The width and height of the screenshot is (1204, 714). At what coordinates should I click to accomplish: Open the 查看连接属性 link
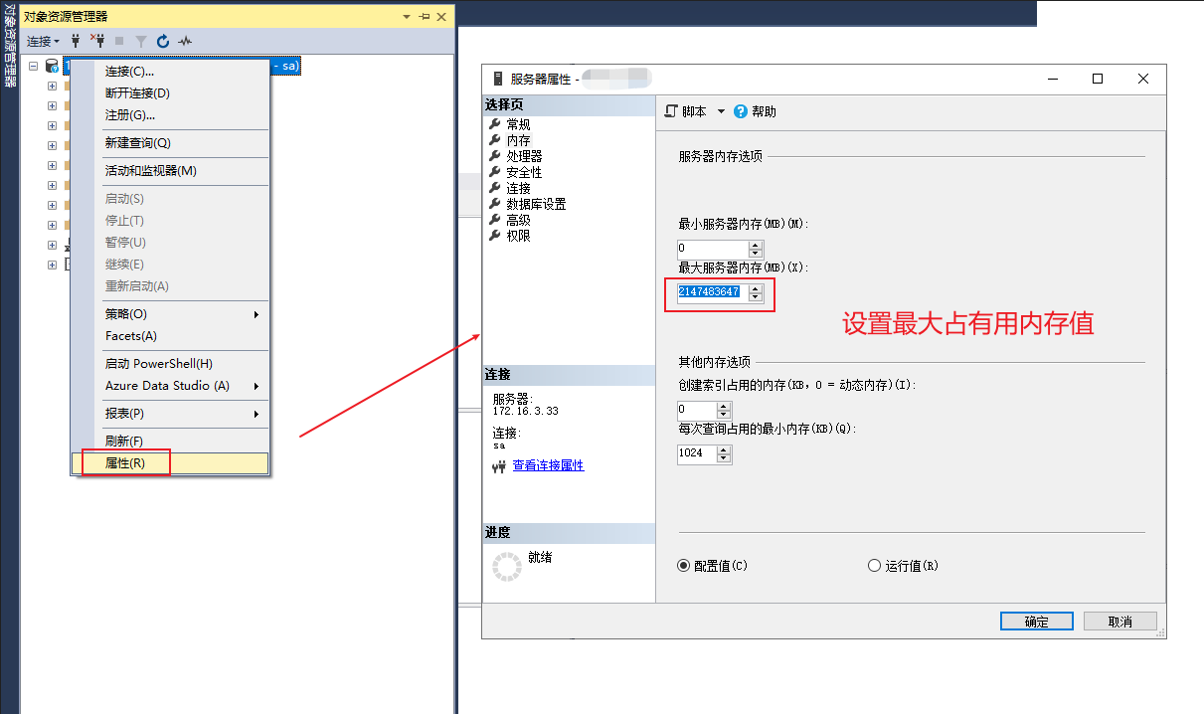(548, 465)
